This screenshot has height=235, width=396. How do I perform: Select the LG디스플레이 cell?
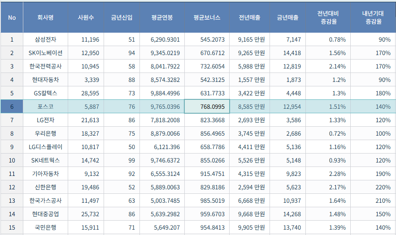pos(45,147)
